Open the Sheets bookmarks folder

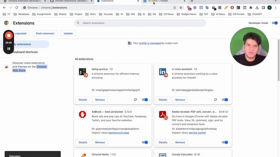tap(60, 14)
